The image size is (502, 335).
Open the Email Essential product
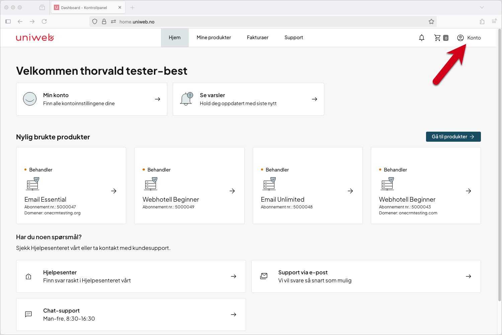[45, 199]
